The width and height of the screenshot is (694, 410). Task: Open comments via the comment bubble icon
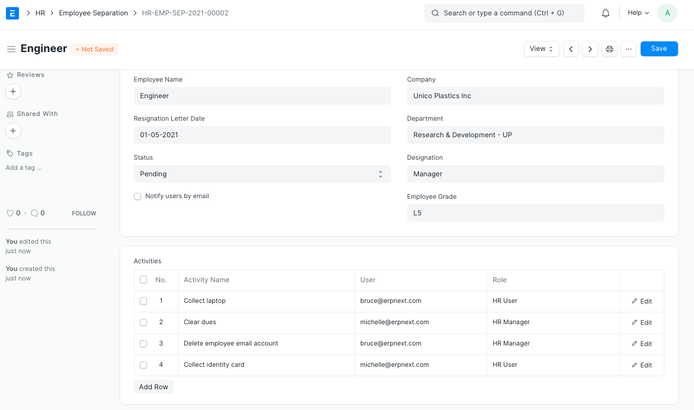pyautogui.click(x=33, y=213)
